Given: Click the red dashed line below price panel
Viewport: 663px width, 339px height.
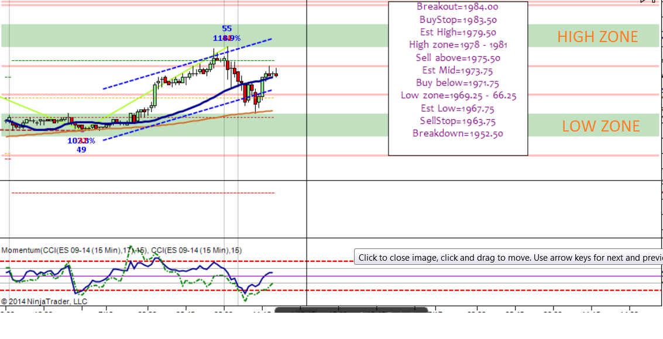Looking at the screenshot, I should pos(143,193).
